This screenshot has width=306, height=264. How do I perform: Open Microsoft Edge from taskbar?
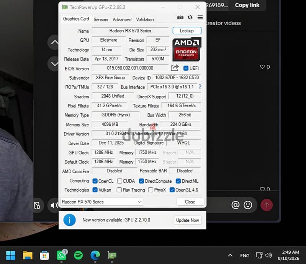pos(95,256)
